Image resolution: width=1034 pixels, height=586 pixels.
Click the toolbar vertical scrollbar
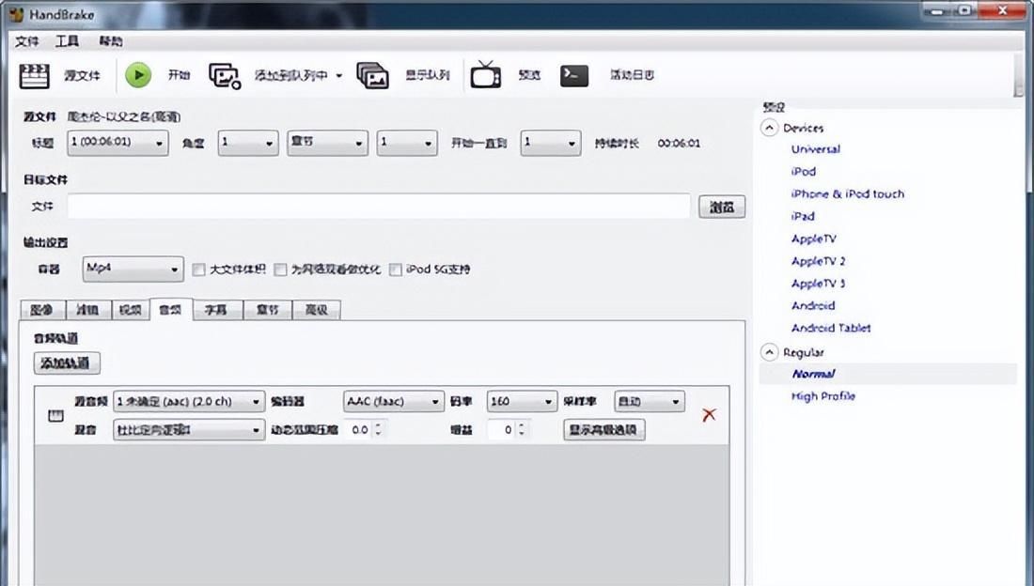coord(1019,75)
